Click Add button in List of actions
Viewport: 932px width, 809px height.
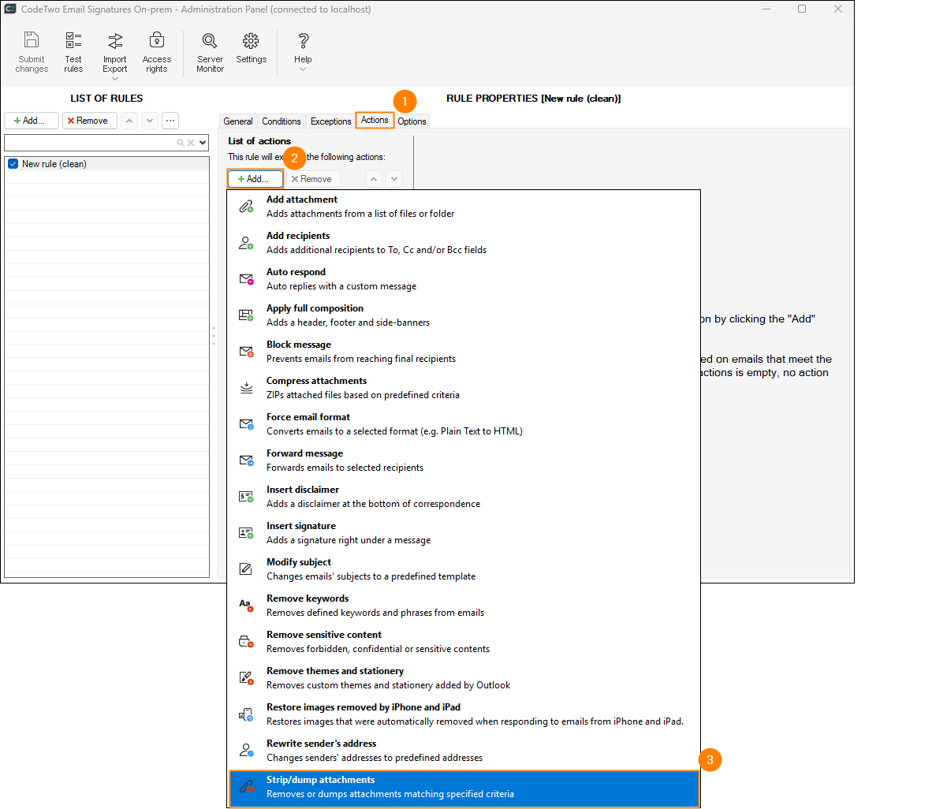[255, 179]
